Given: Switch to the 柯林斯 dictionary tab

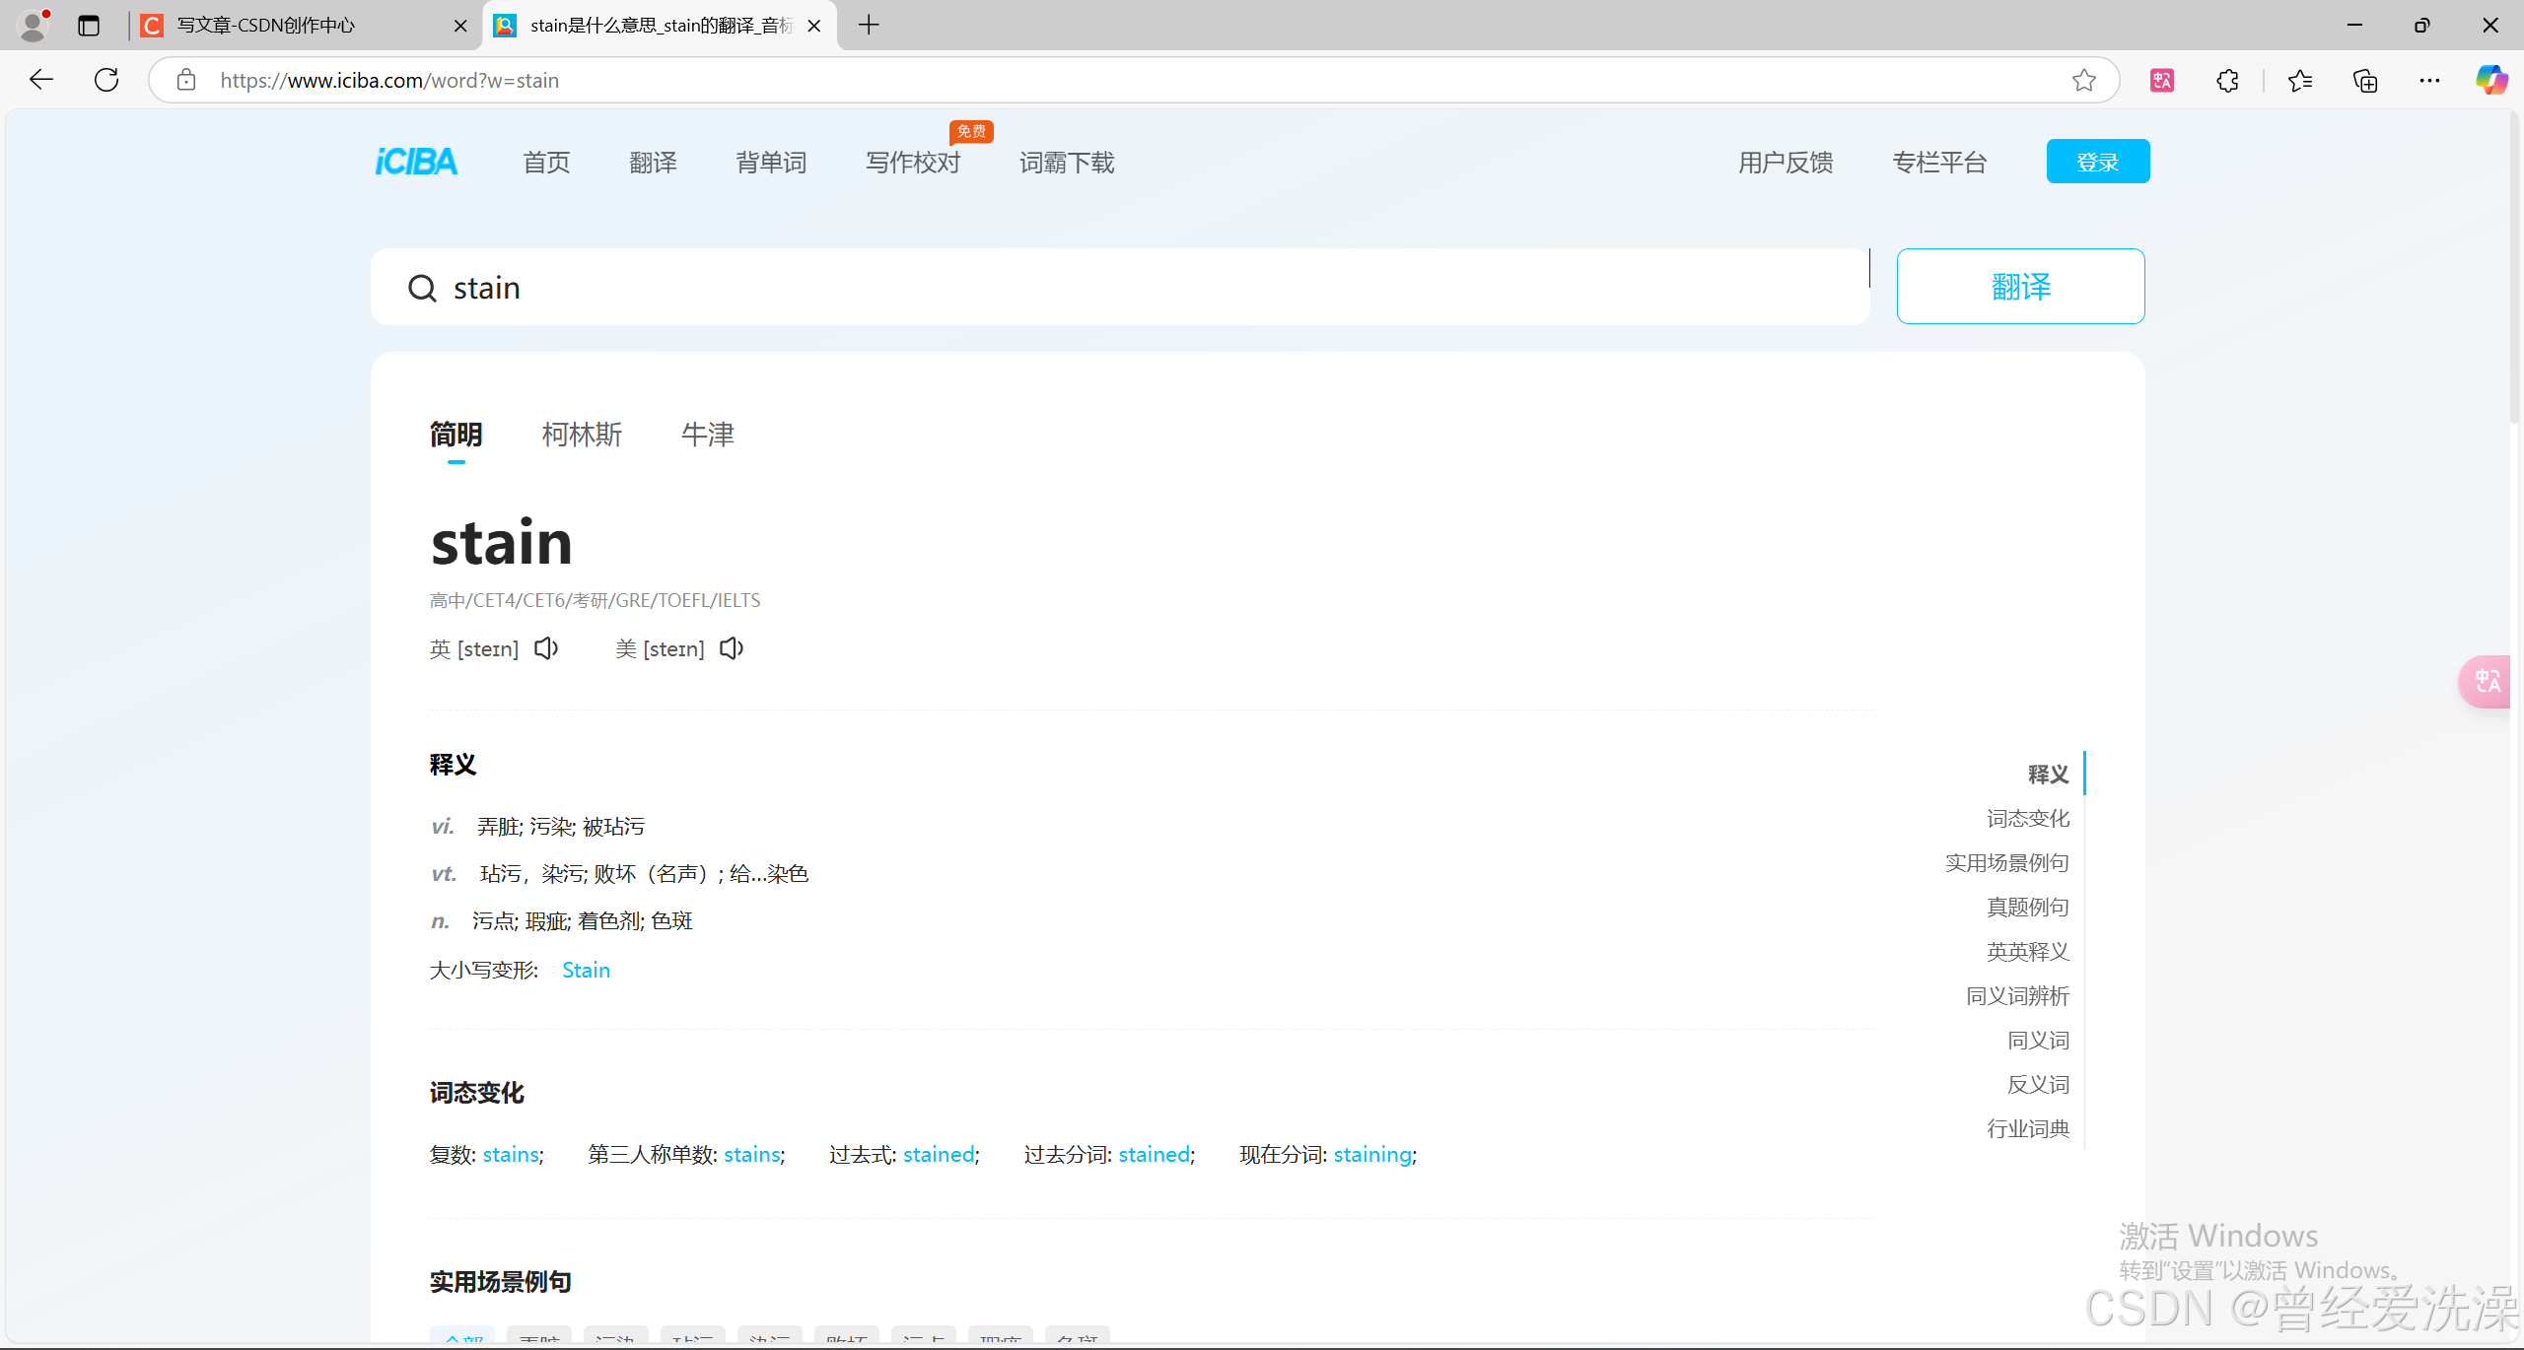Looking at the screenshot, I should coord(582,435).
